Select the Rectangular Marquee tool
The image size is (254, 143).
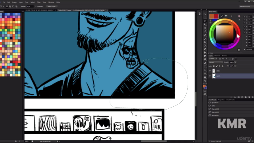[x=205, y=17]
